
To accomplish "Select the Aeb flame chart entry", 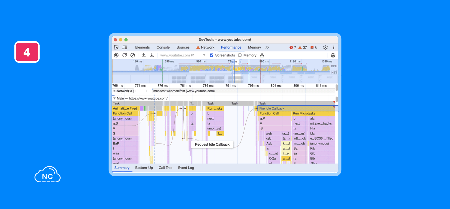I will click(273, 144).
